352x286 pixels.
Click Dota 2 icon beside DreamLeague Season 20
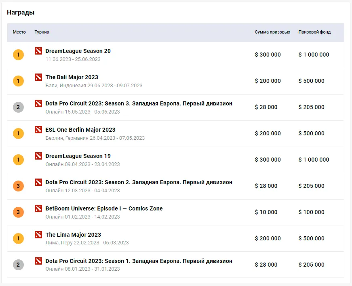tap(38, 51)
